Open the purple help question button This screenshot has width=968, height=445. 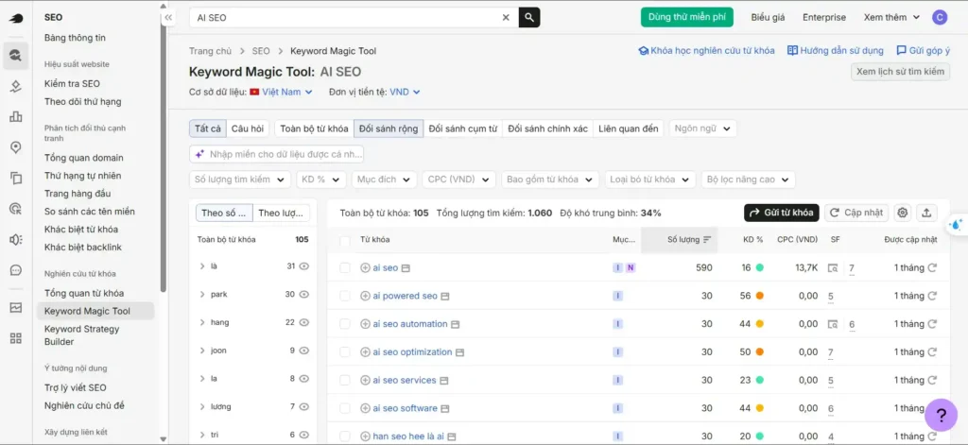point(941,415)
